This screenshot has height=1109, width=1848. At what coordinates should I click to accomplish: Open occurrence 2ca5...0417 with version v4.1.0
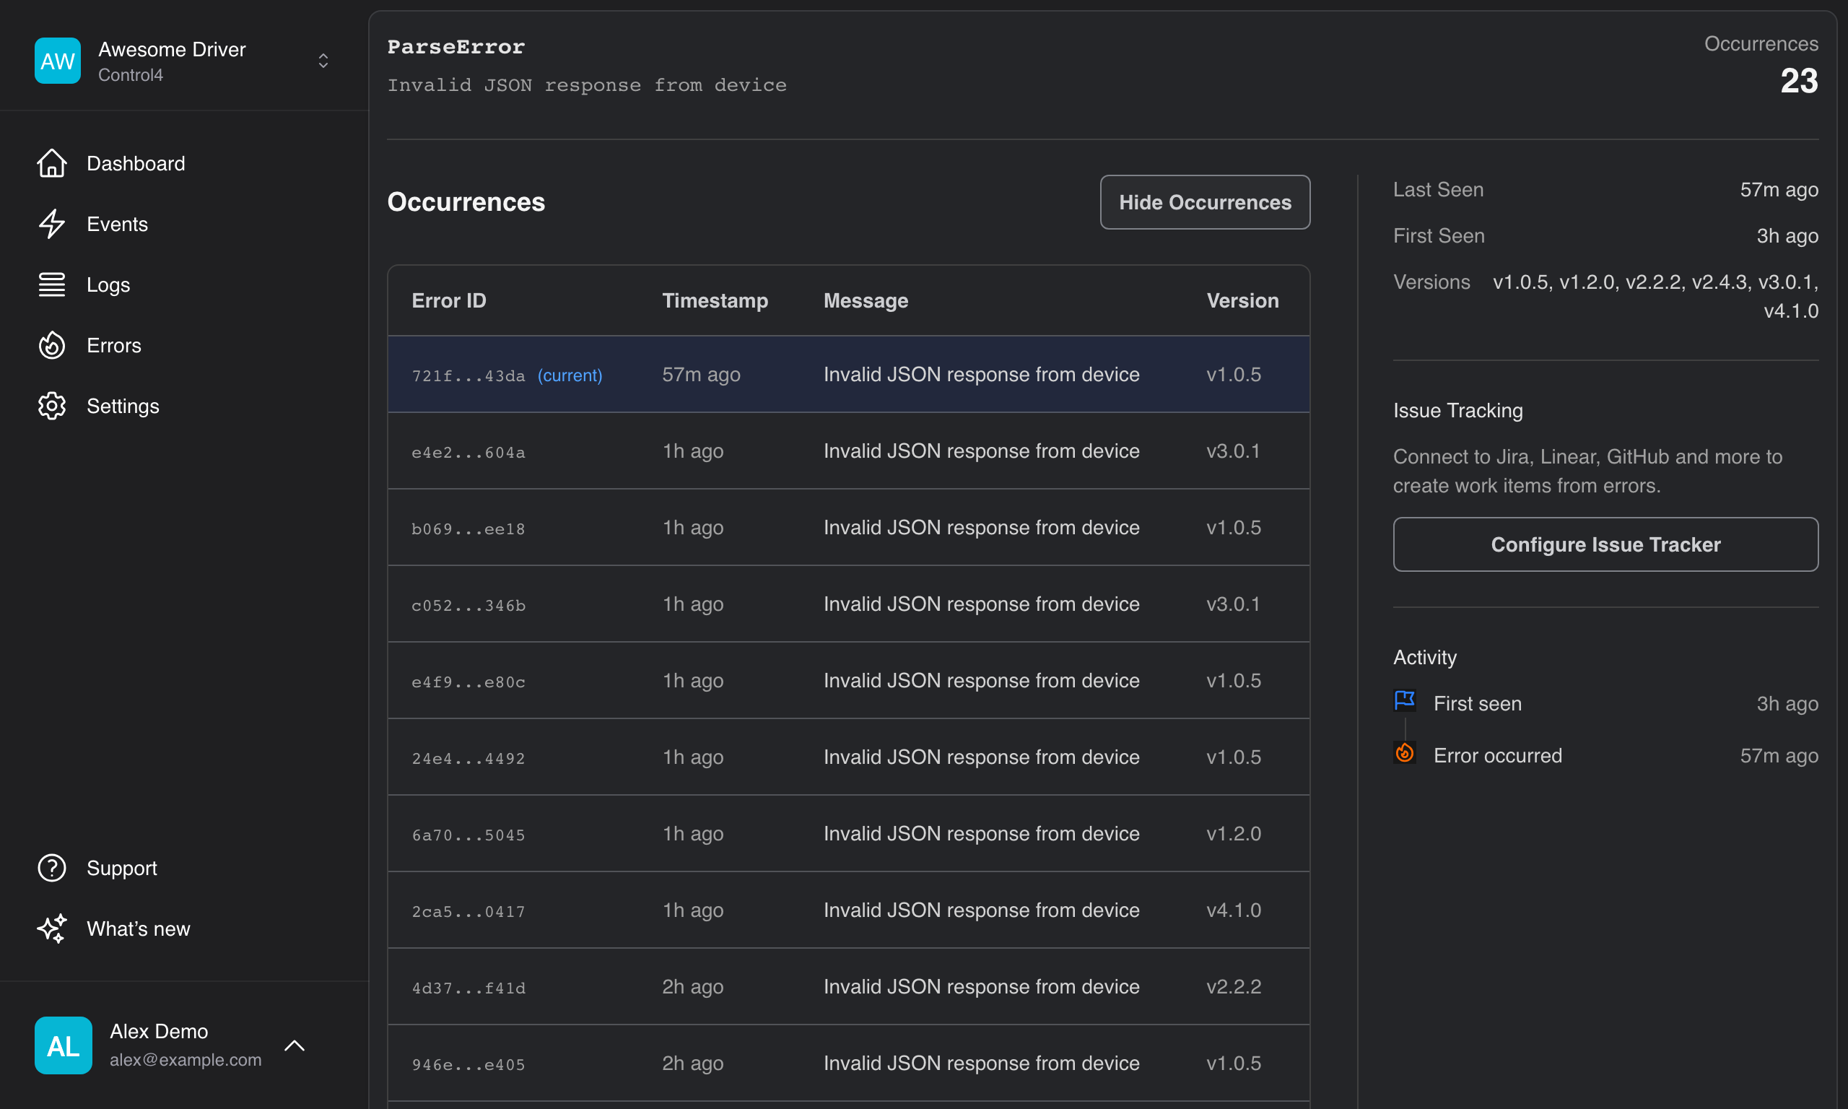point(848,910)
